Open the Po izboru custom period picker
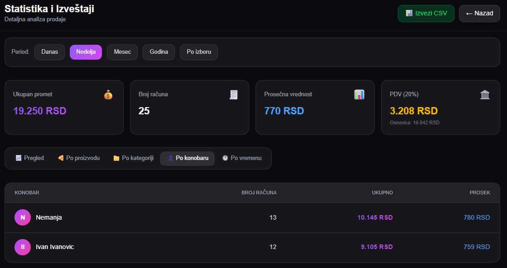507x268 pixels. 199,52
